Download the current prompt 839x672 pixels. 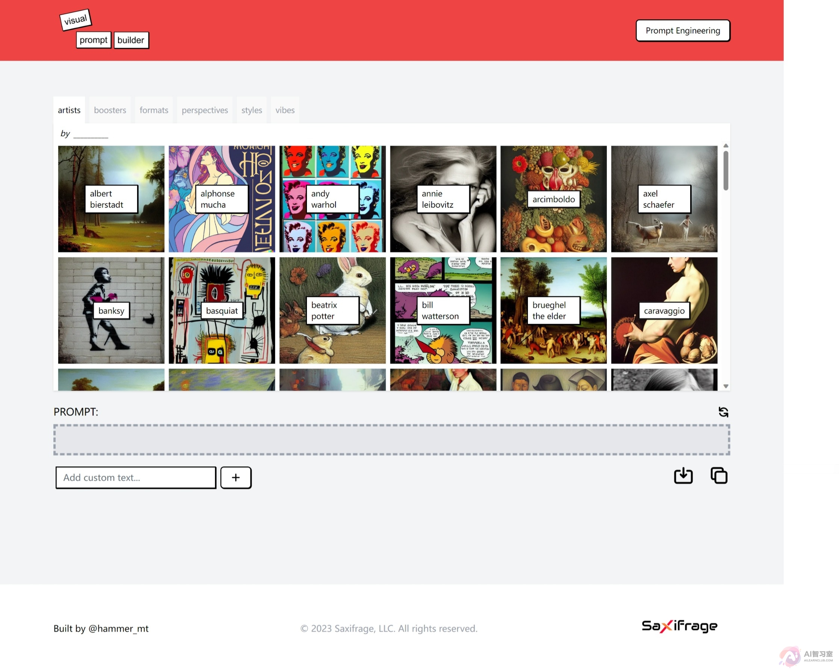[684, 476]
